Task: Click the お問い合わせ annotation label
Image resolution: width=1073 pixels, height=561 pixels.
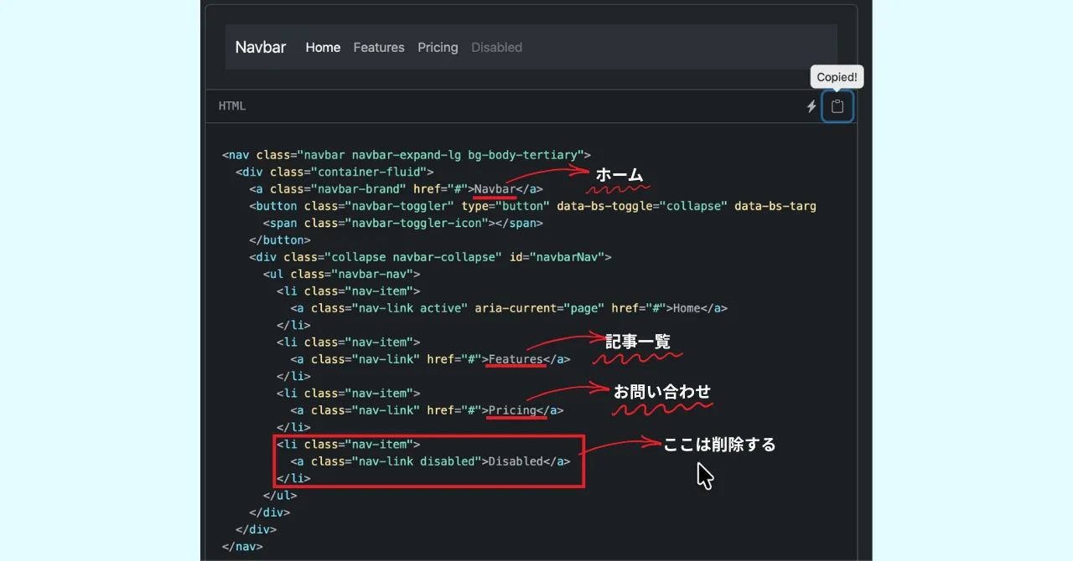Action: point(661,391)
